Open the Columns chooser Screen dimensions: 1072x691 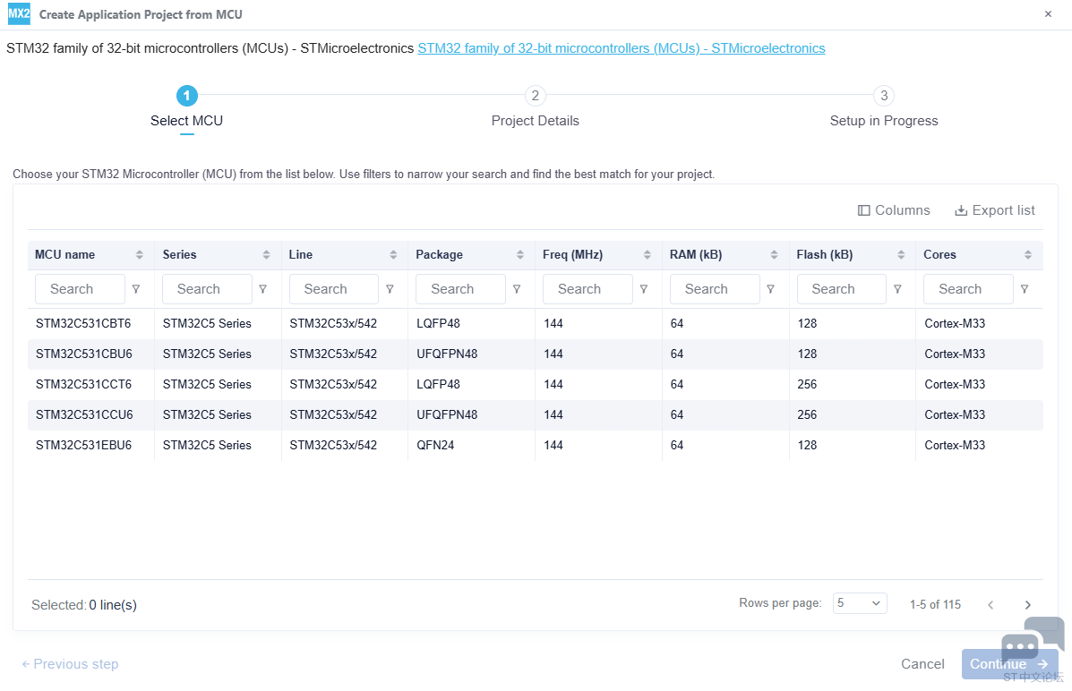pos(894,210)
